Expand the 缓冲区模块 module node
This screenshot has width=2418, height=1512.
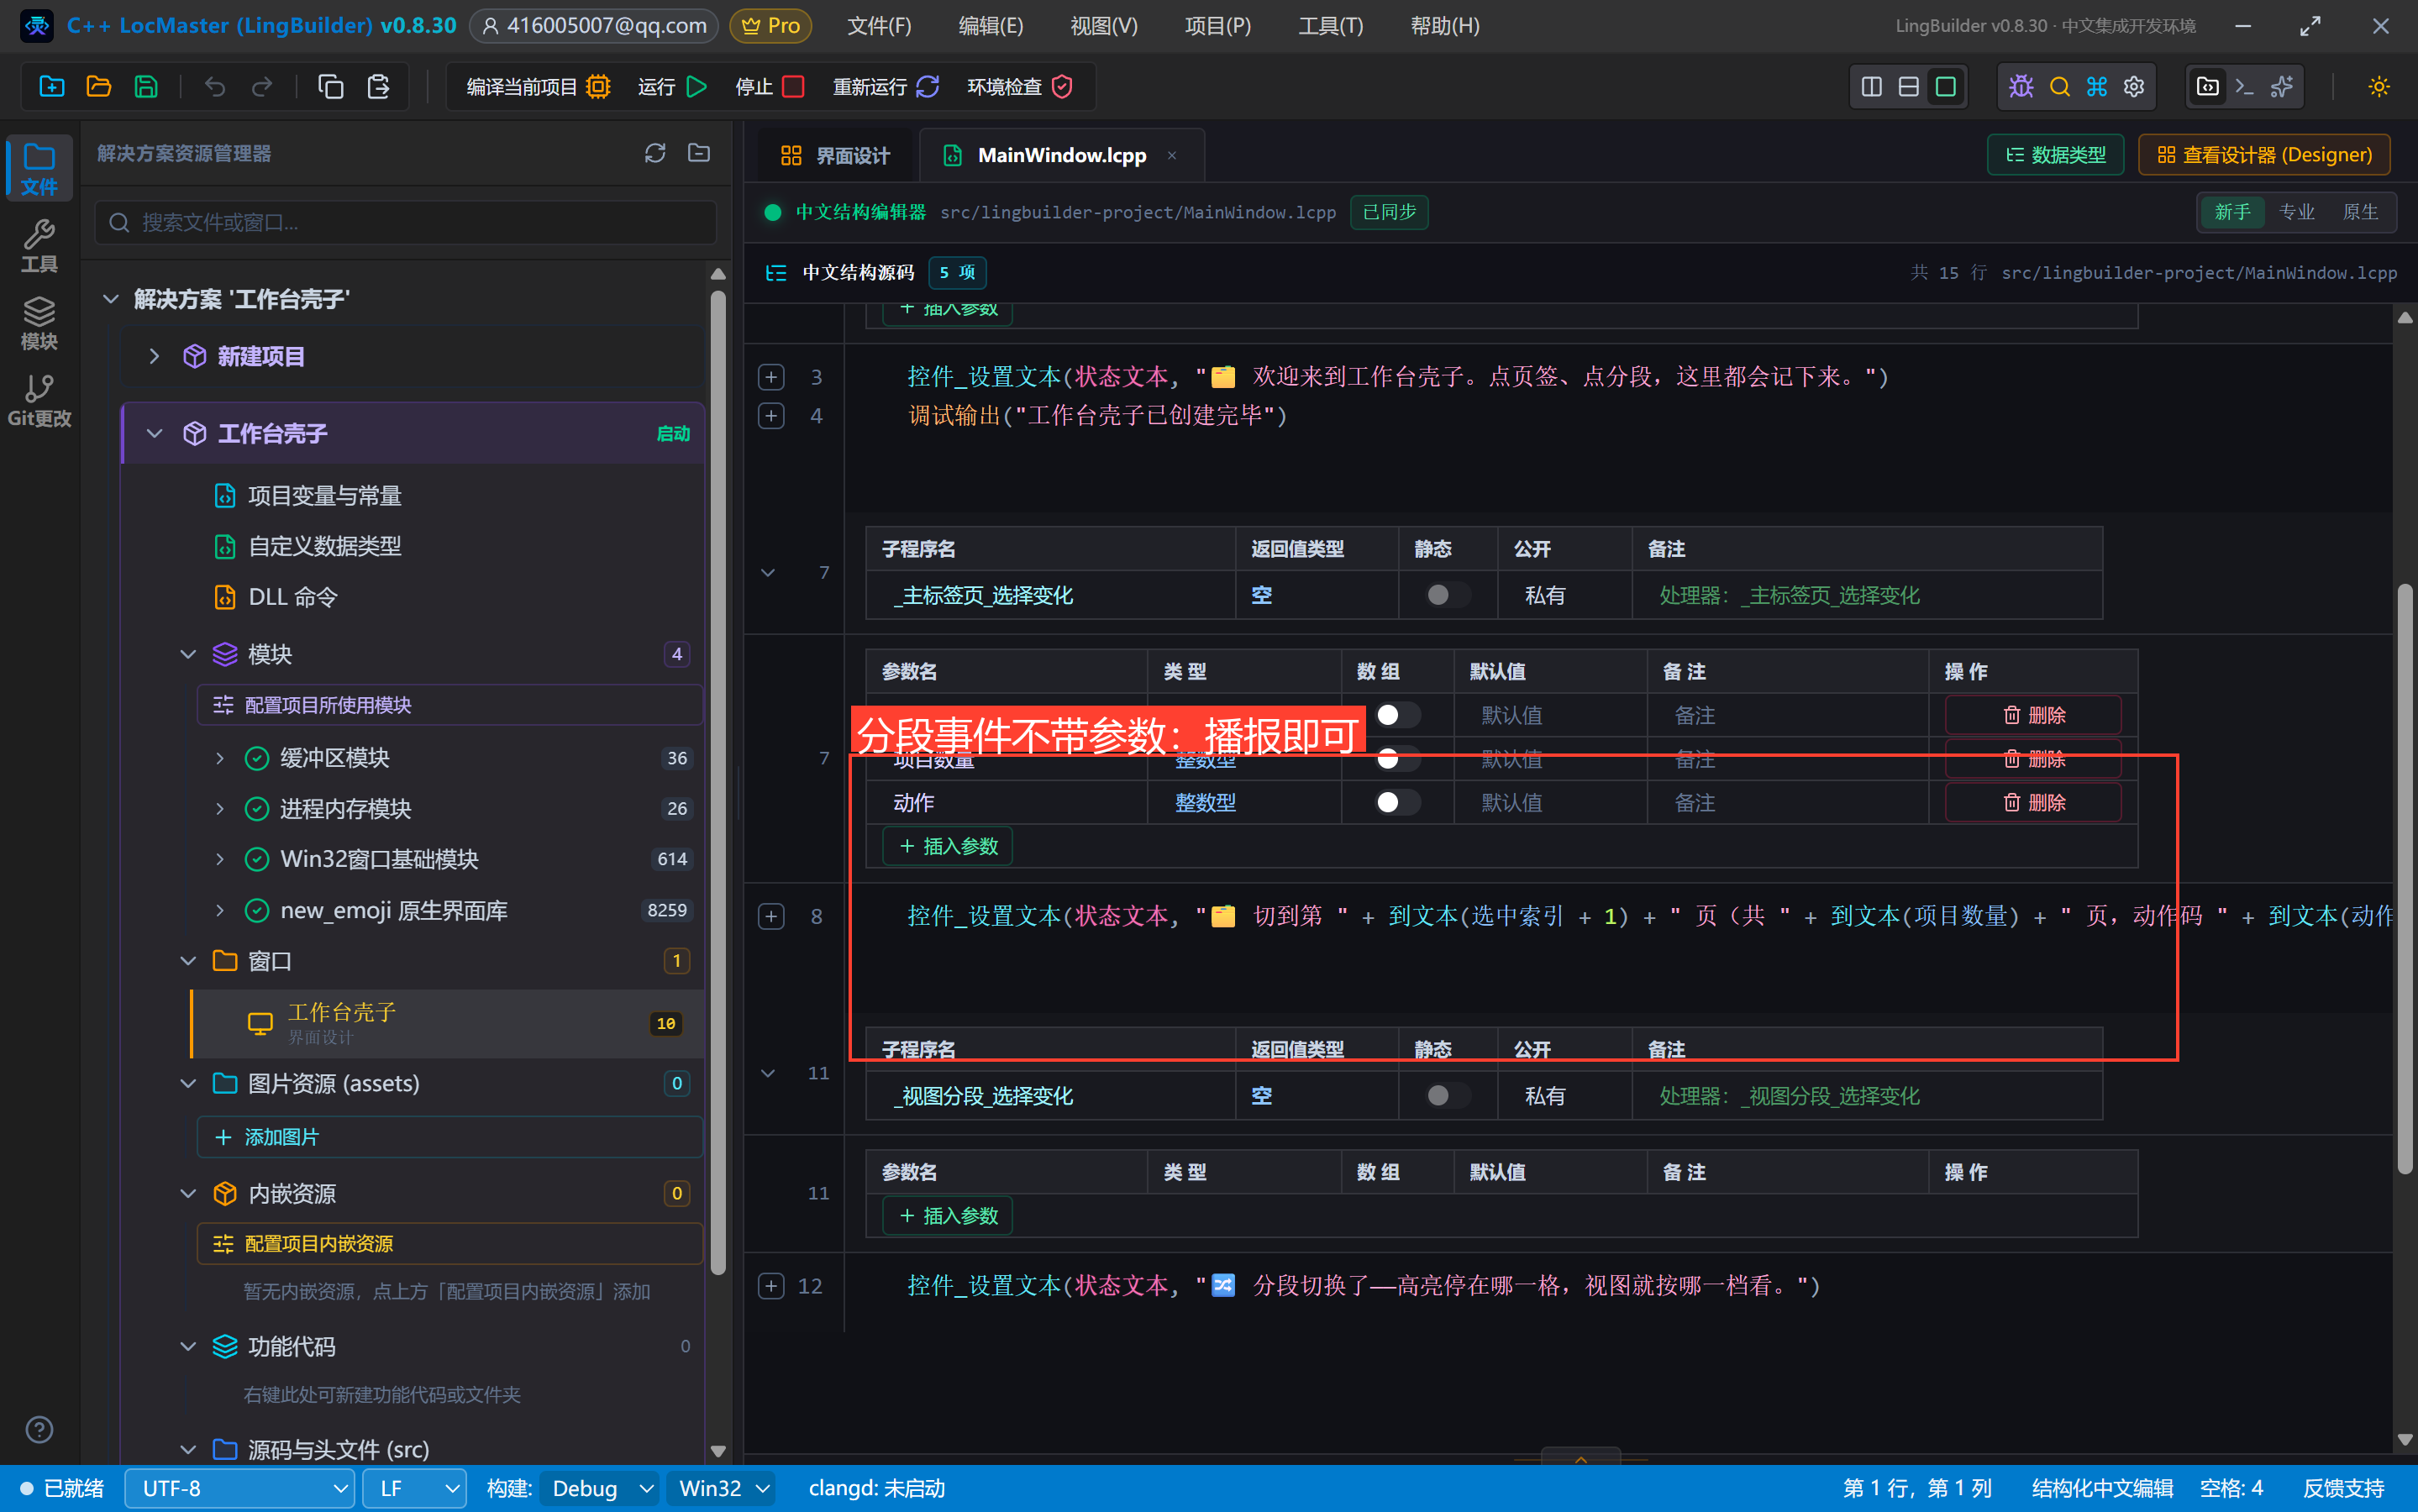tap(219, 758)
